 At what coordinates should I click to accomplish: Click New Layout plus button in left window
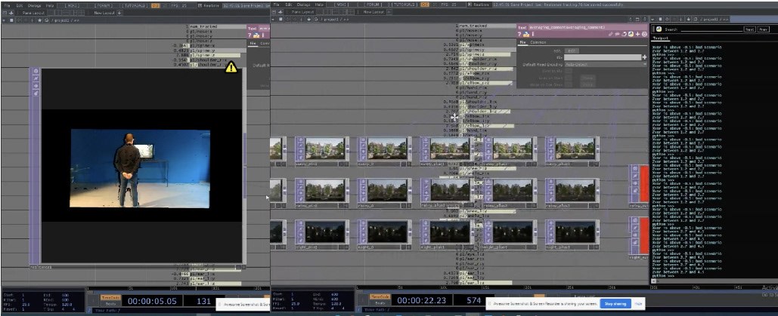pyautogui.click(x=119, y=13)
